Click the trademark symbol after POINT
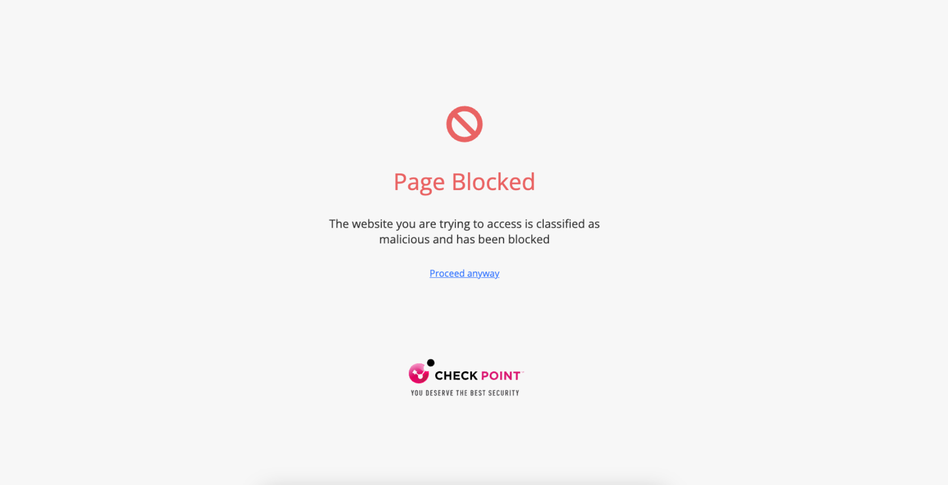Image resolution: width=948 pixels, height=485 pixels. coord(522,372)
